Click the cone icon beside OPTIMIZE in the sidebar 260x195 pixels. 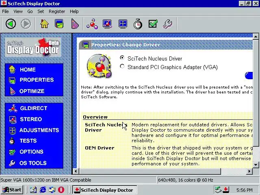click(x=12, y=91)
